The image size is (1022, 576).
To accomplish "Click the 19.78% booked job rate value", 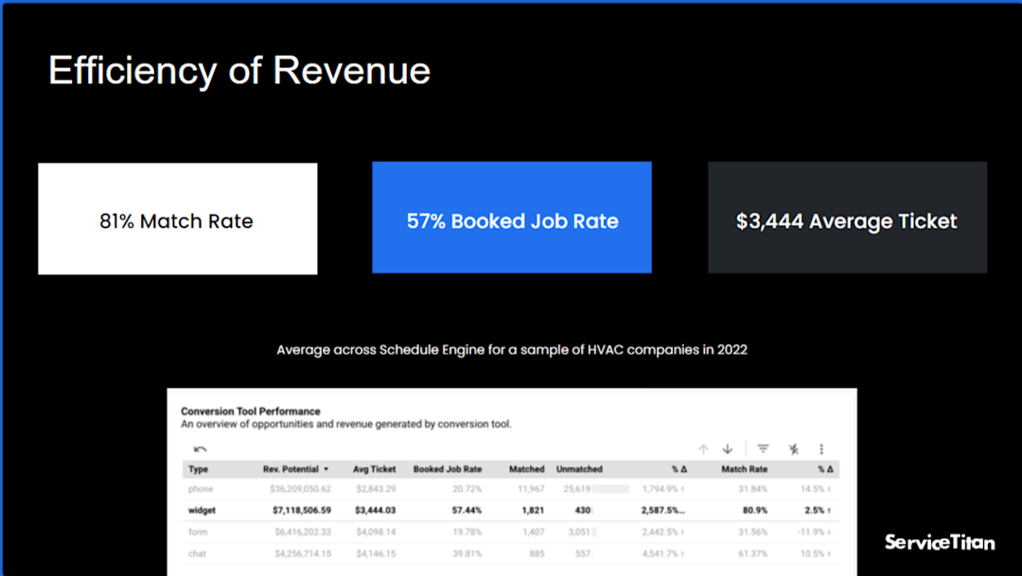I will coord(467,532).
